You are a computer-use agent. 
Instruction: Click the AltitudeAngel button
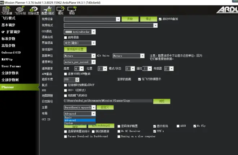coord(101,126)
